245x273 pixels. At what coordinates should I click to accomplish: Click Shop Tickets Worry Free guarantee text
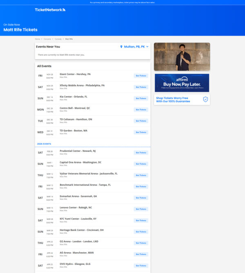pyautogui.click(x=172, y=99)
